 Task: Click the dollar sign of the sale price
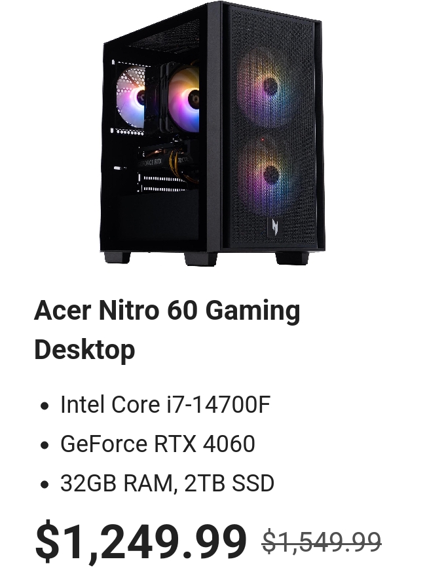pyautogui.click(x=47, y=541)
